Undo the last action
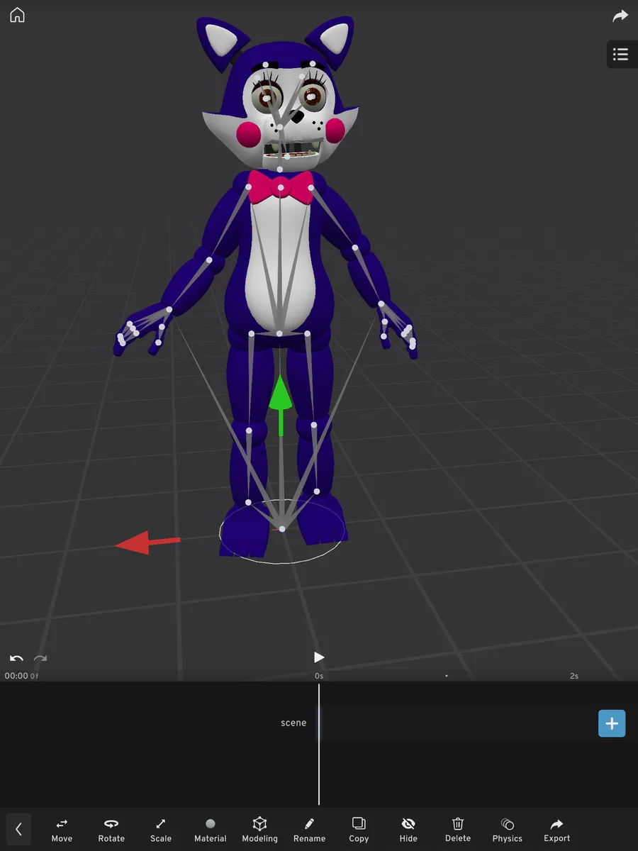Viewport: 638px width, 851px height. pos(16,659)
